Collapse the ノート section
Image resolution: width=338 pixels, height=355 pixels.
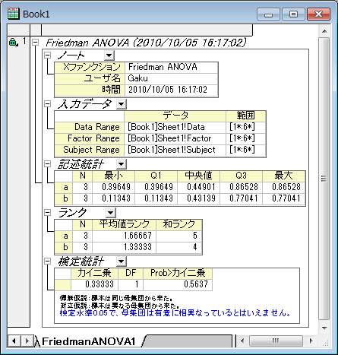click(47, 55)
